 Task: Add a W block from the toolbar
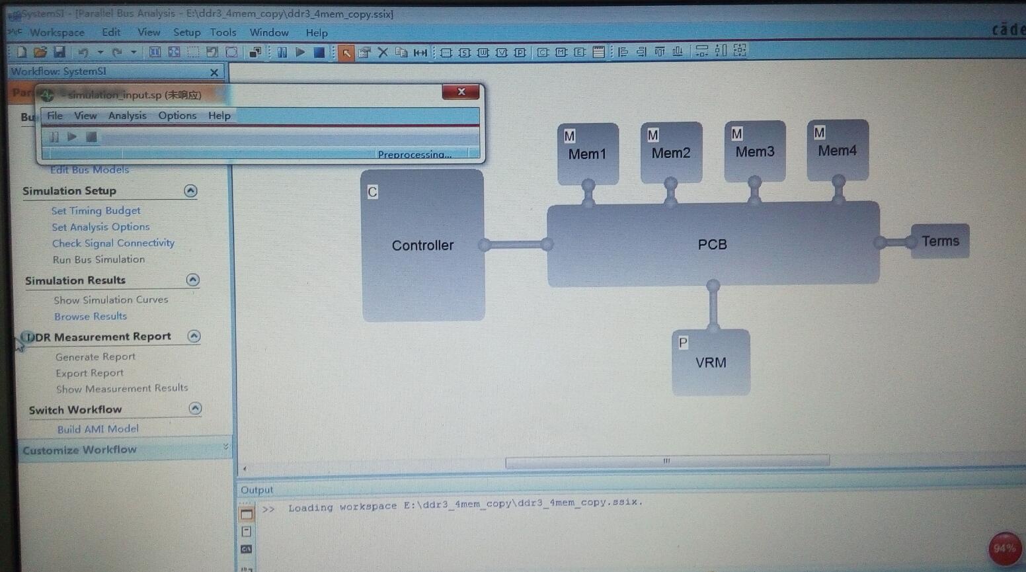coord(483,52)
